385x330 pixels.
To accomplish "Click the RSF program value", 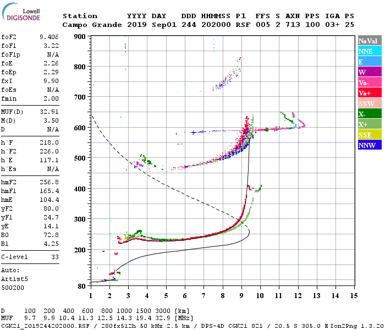I will coord(243,25).
